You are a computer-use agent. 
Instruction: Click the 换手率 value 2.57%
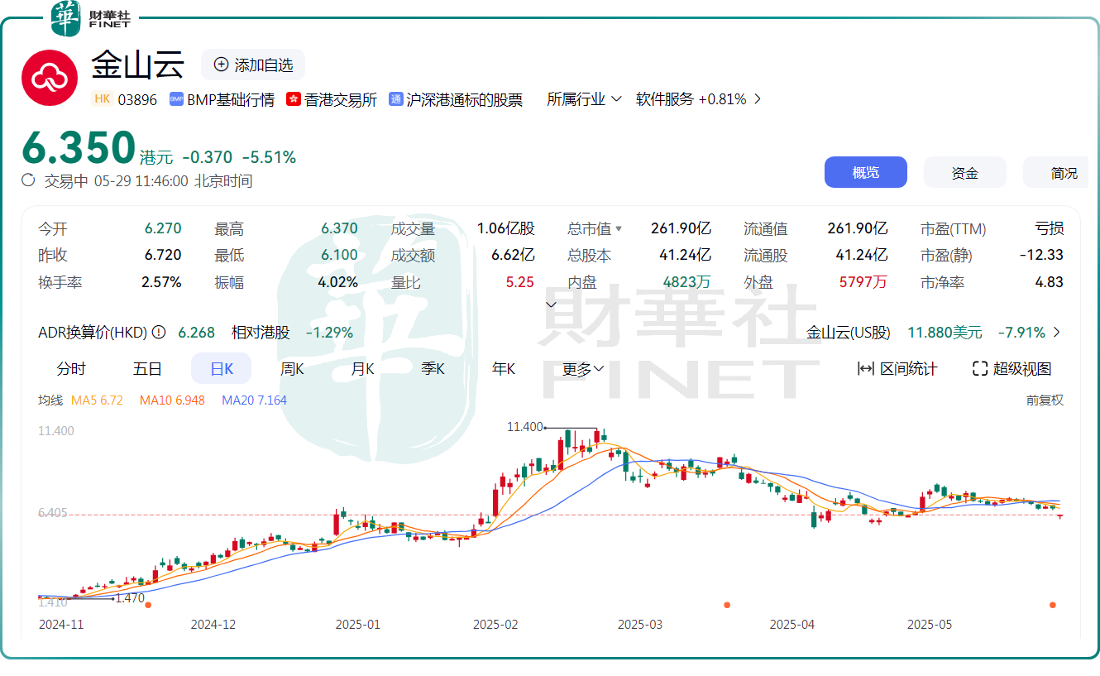[x=161, y=282]
